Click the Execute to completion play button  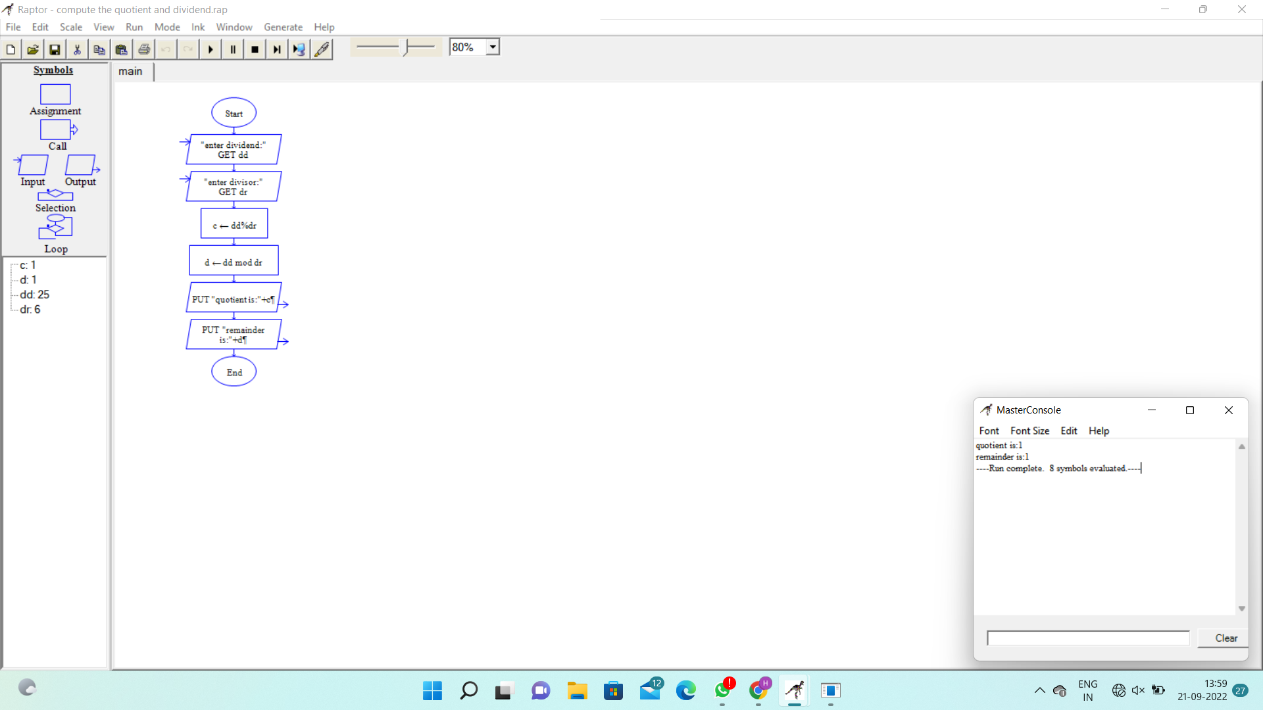(x=210, y=49)
